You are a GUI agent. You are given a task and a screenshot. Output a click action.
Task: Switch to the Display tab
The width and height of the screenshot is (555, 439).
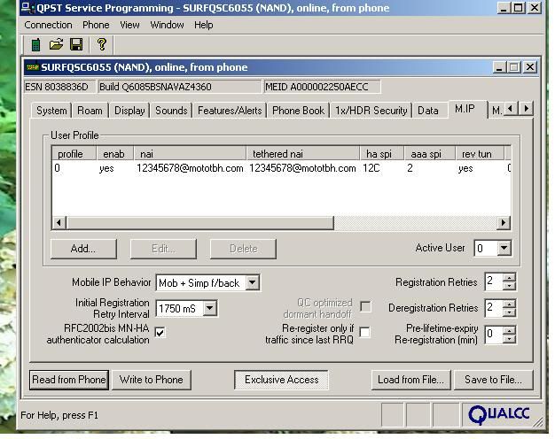coord(129,111)
